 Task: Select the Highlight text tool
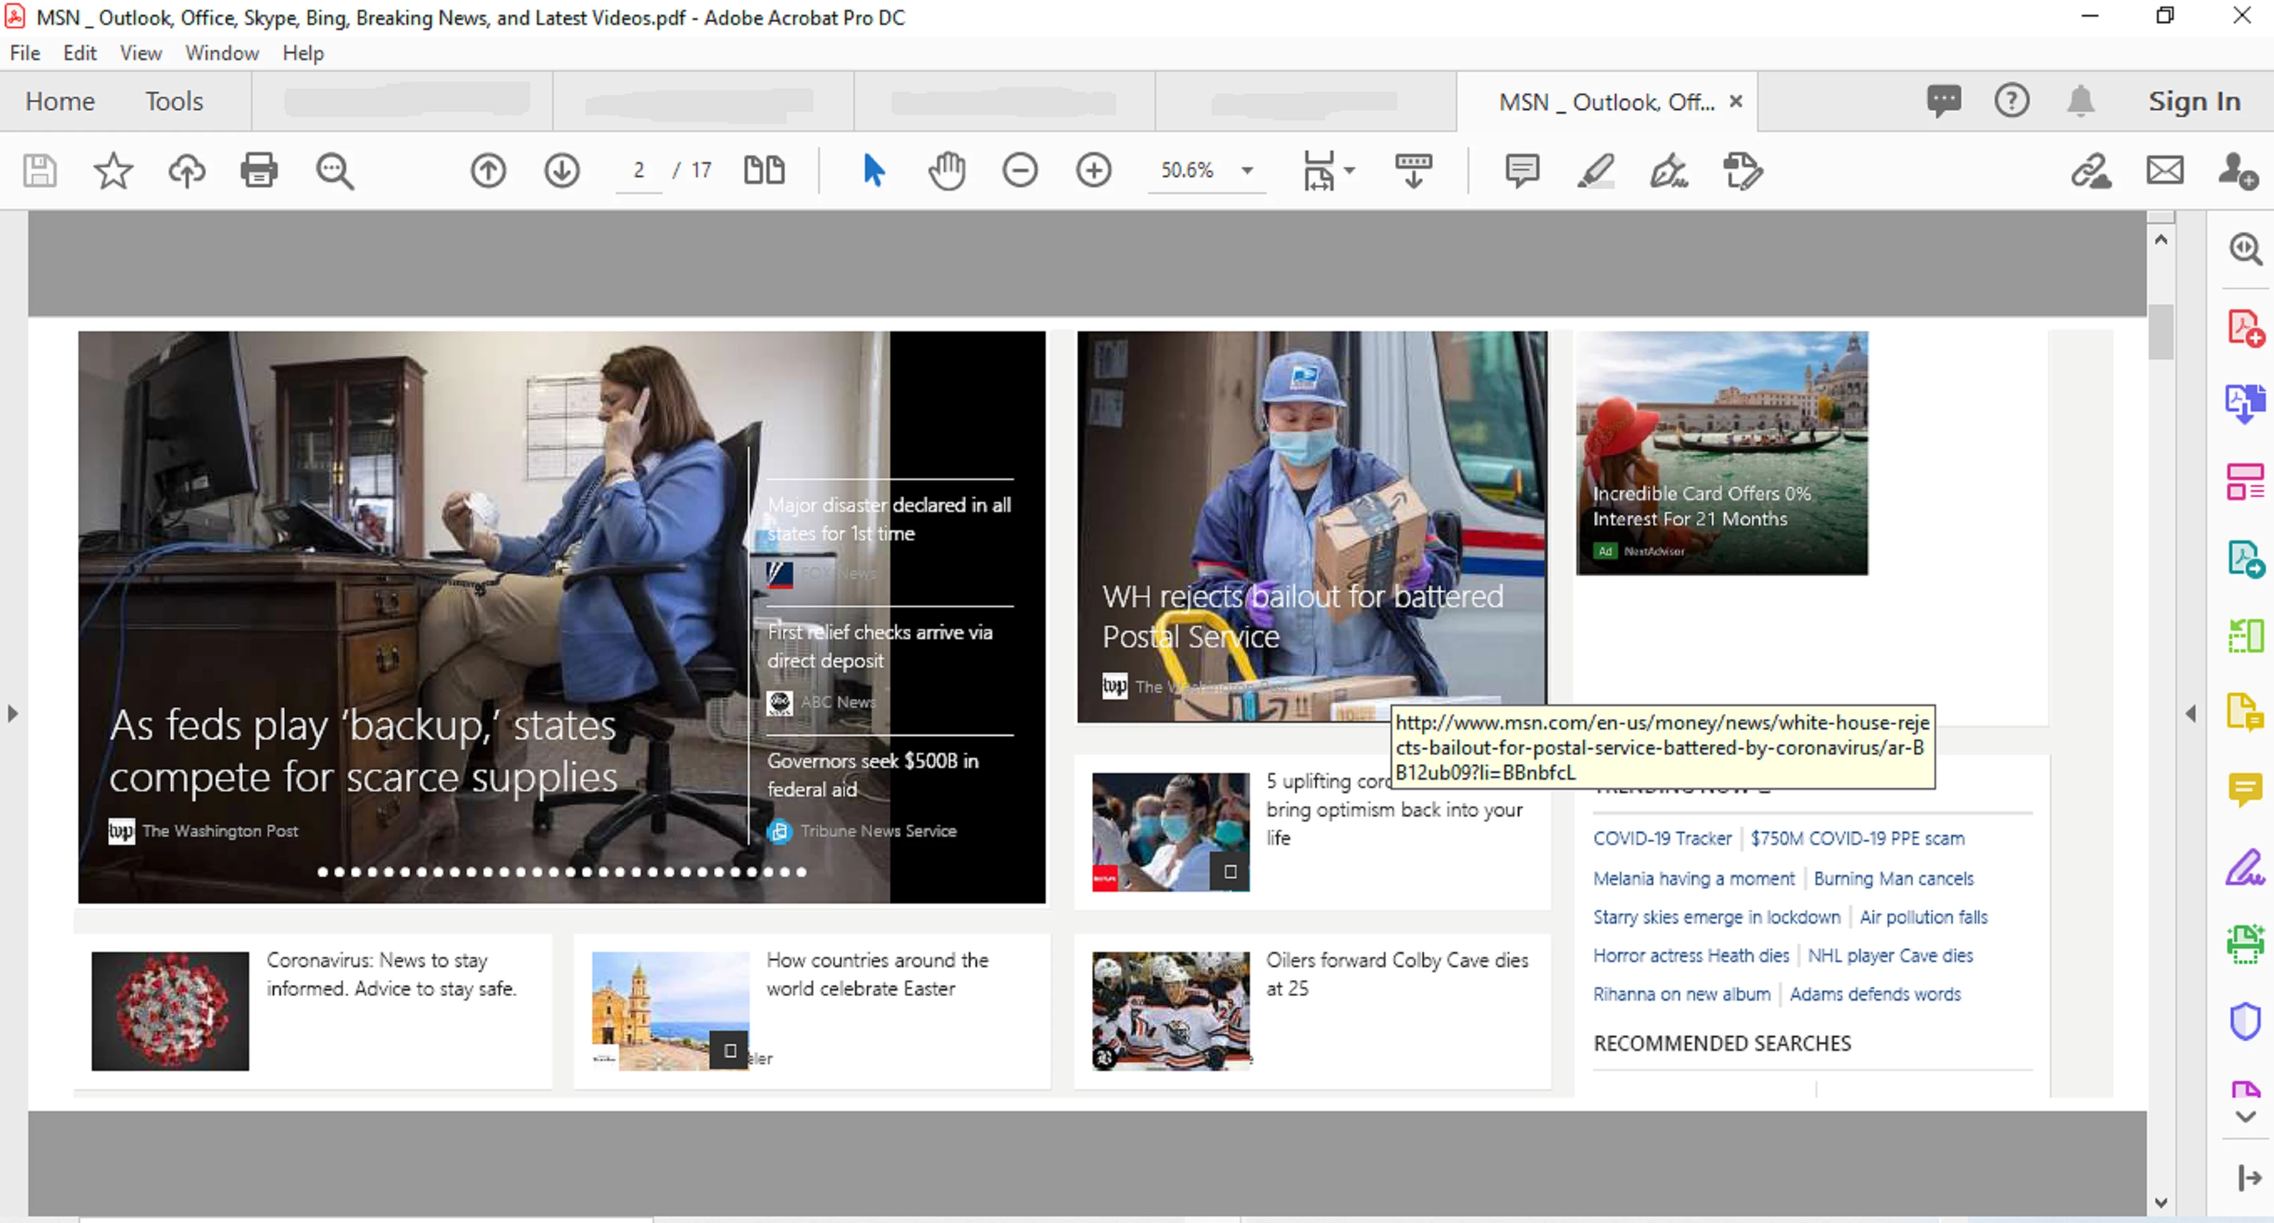(1595, 169)
